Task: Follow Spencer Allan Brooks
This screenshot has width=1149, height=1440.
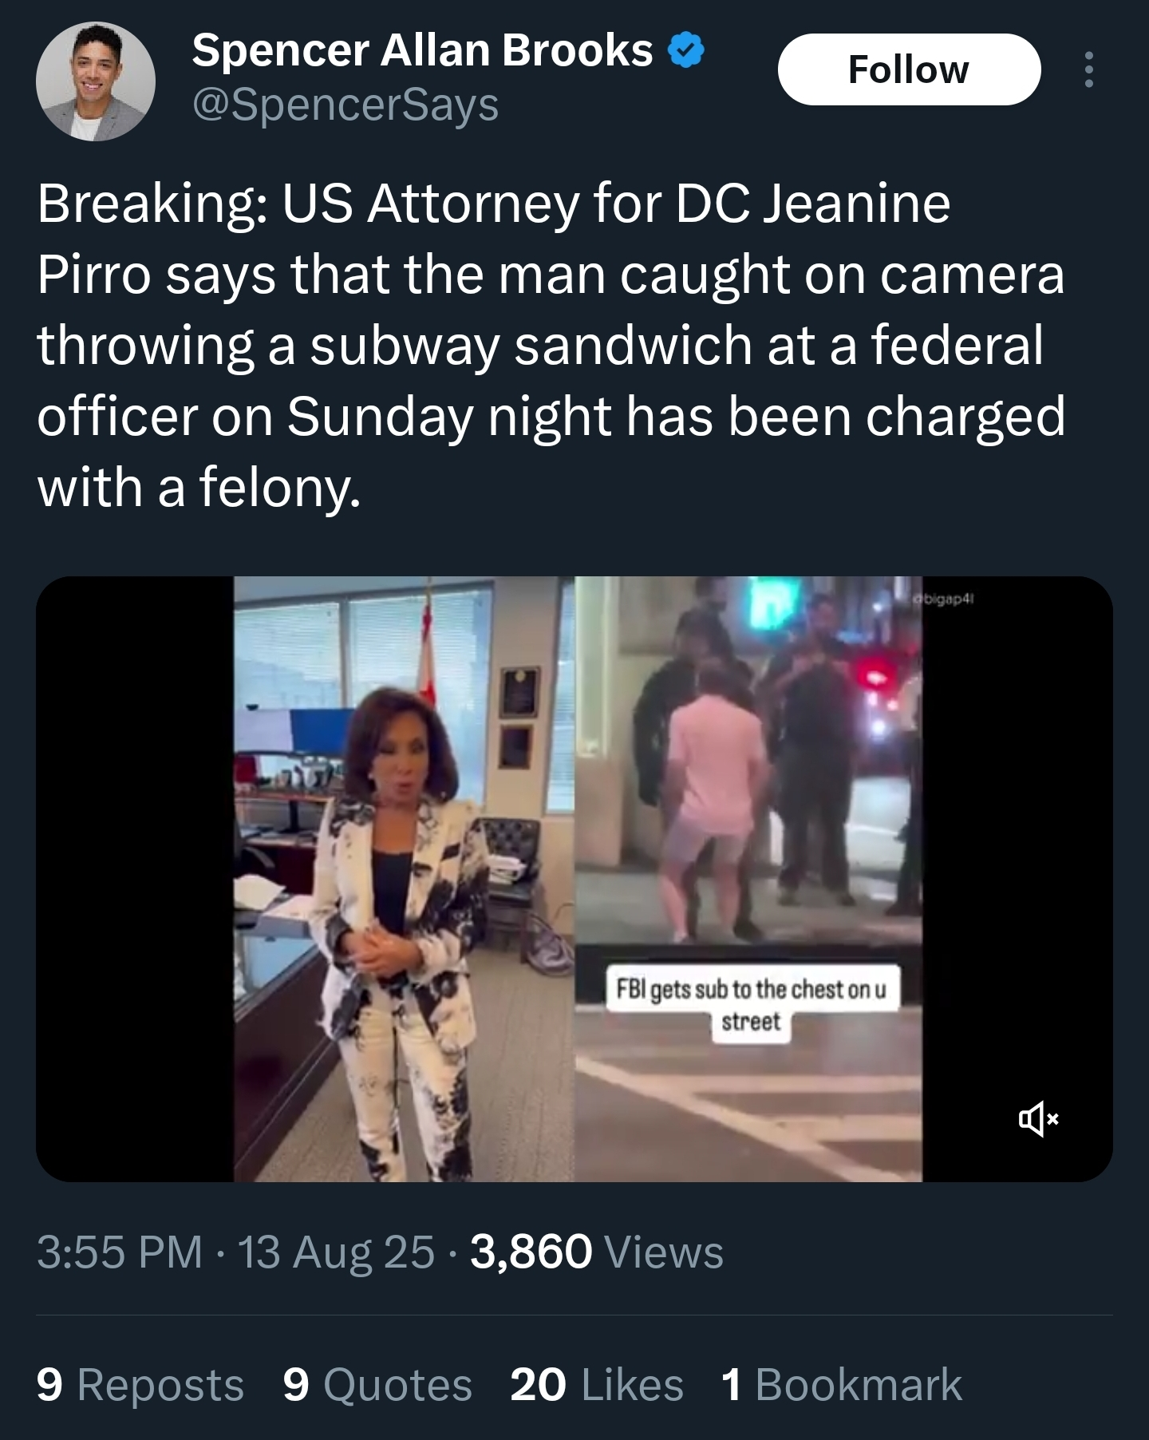Action: click(909, 69)
